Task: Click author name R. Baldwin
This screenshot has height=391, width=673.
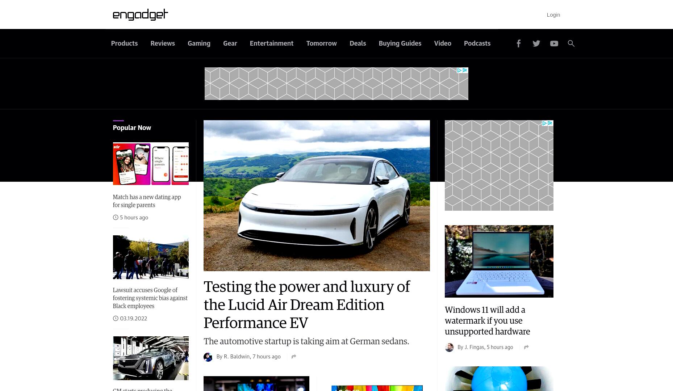Action: [237, 357]
